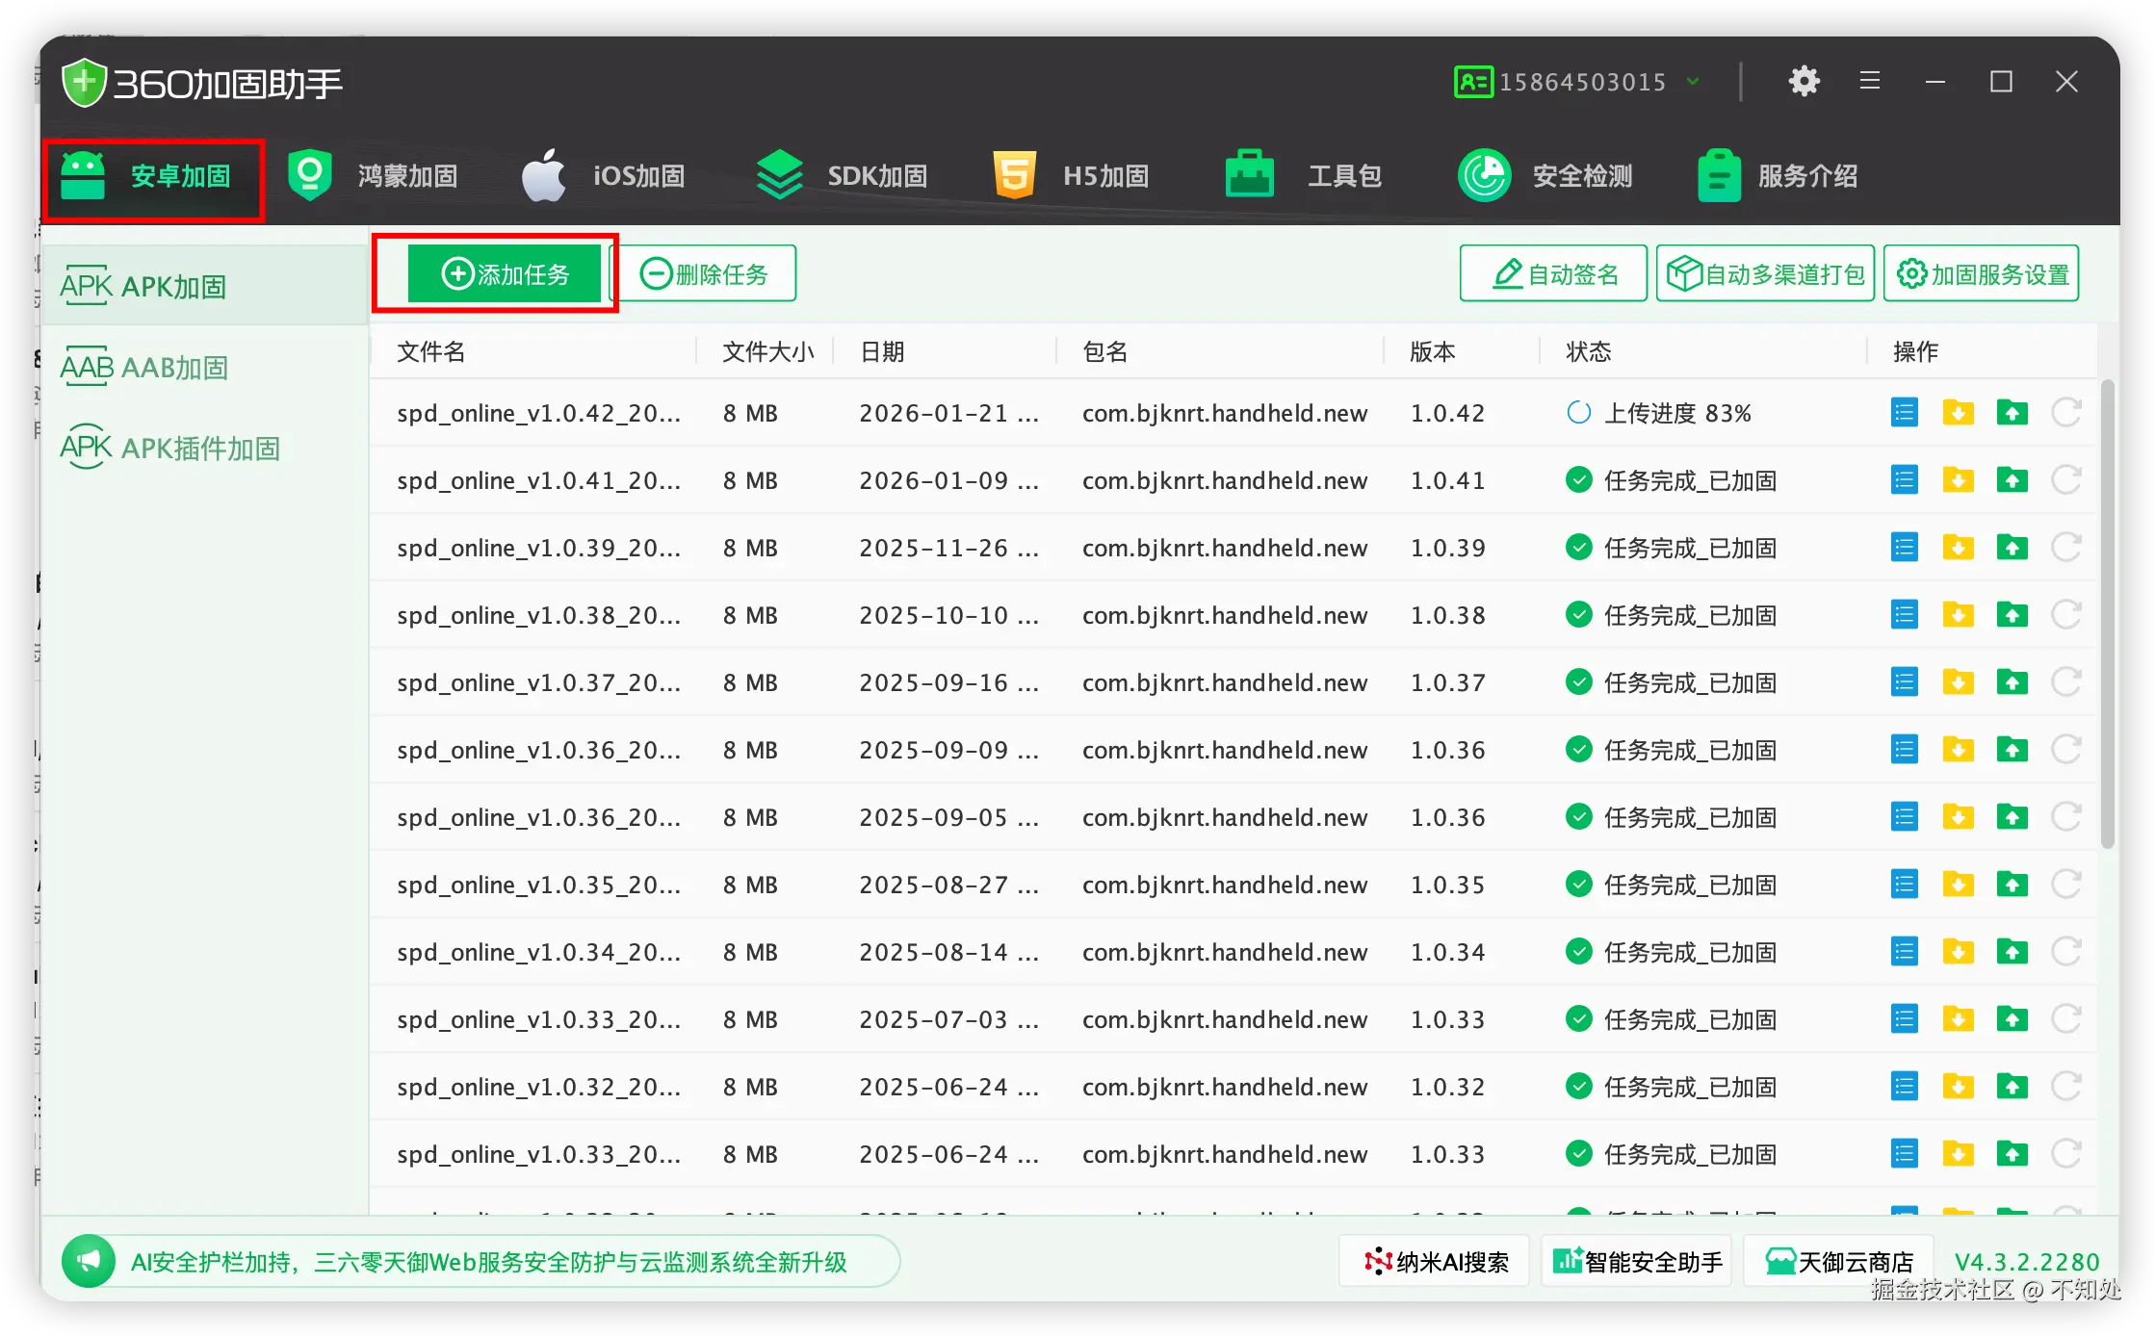Screen dimensions: 2155x1336
Task: Click green upload folder icon for version 1.0.39
Action: click(x=2012, y=548)
